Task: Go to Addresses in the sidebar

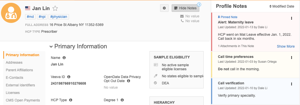Action: [14, 62]
